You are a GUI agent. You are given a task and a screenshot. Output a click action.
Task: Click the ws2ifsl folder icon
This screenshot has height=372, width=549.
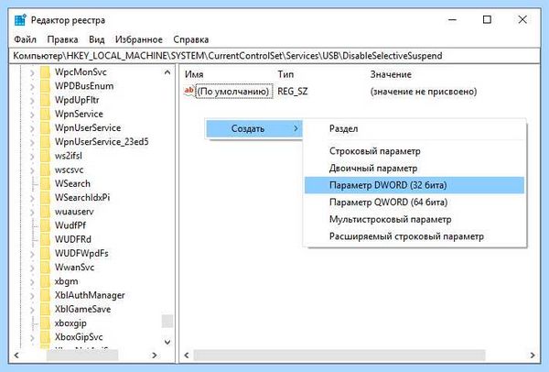click(x=45, y=156)
